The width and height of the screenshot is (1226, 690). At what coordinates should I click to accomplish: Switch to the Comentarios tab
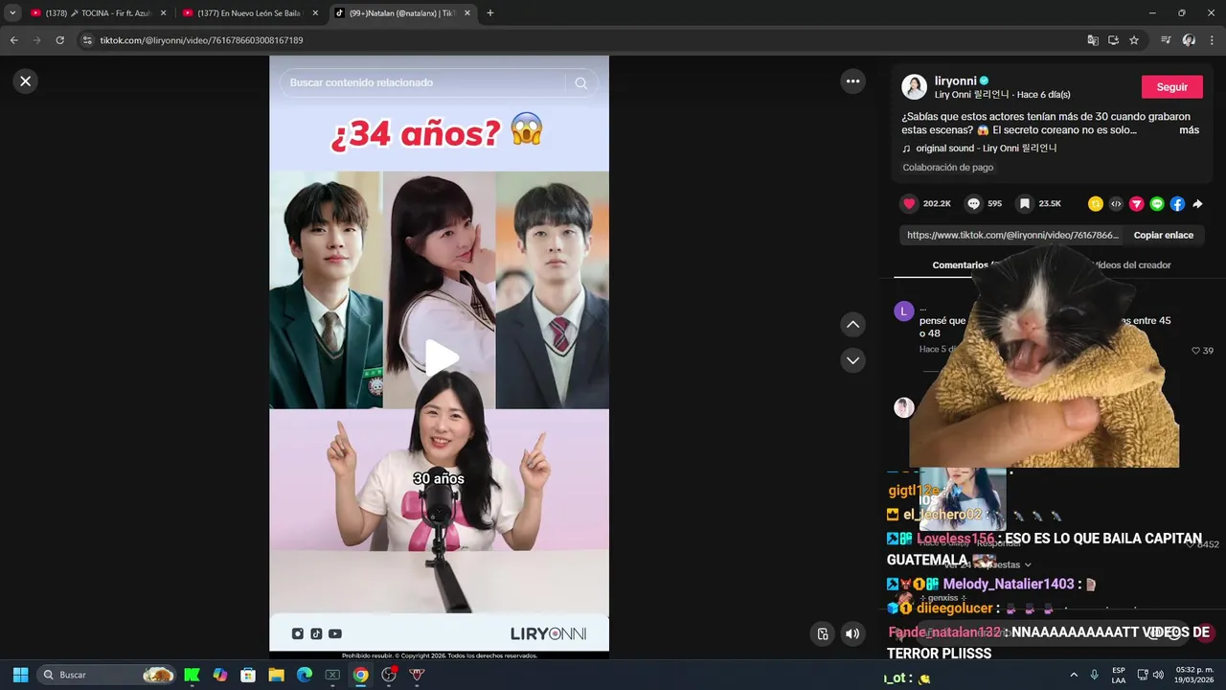[x=961, y=265]
